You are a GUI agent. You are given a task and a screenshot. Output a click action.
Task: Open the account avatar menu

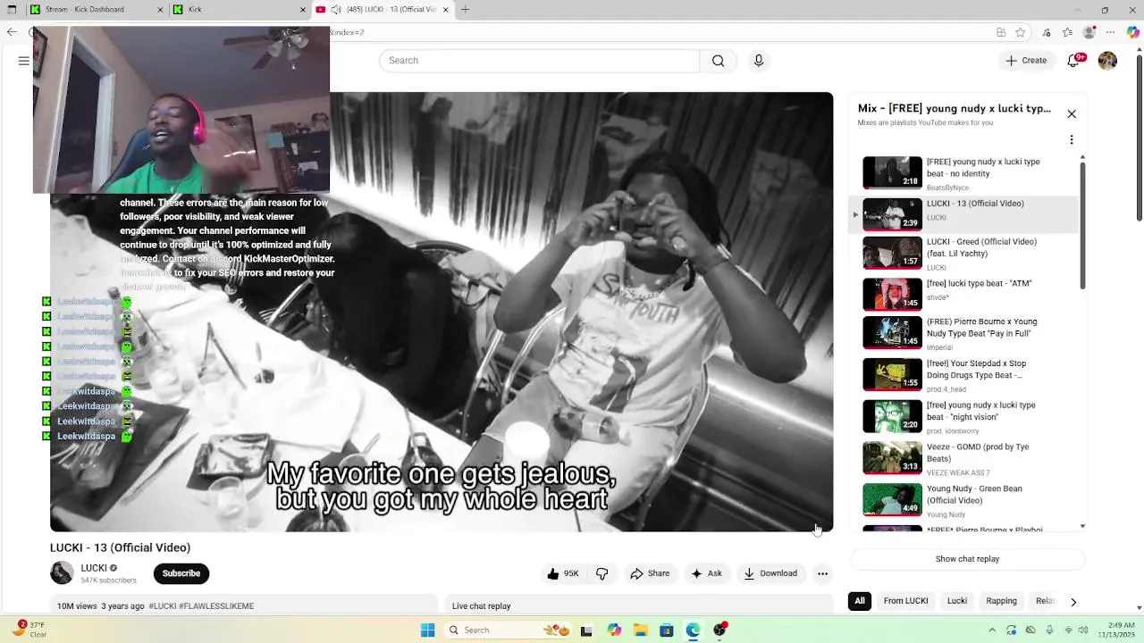1107,61
